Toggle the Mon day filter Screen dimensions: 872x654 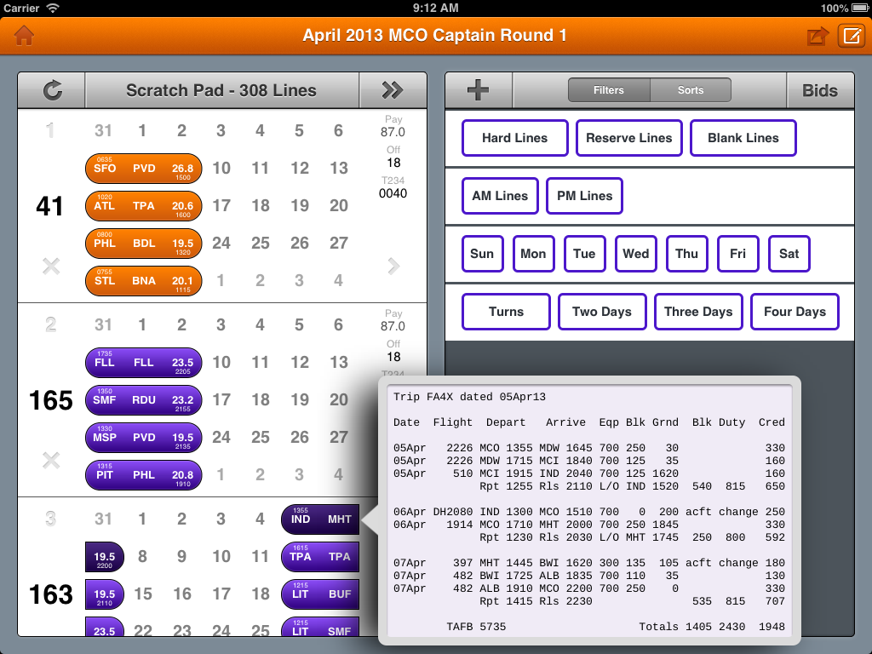(x=533, y=254)
